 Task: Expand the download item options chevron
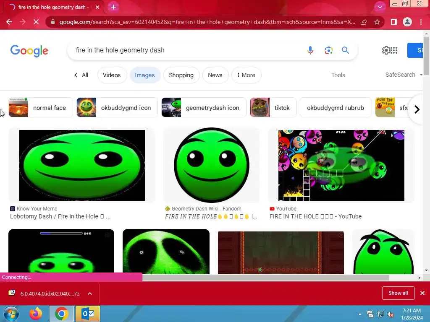pyautogui.click(x=90, y=293)
